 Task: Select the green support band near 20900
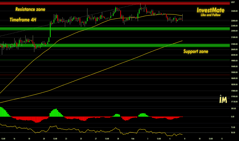pyautogui.click(x=115, y=45)
